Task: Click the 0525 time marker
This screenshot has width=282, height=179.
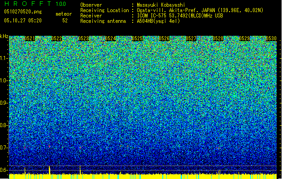Action: click(137, 38)
